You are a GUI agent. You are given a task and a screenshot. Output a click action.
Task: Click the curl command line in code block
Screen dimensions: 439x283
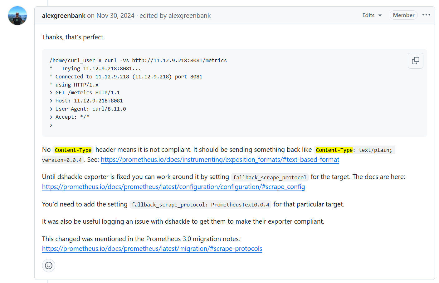point(138,60)
